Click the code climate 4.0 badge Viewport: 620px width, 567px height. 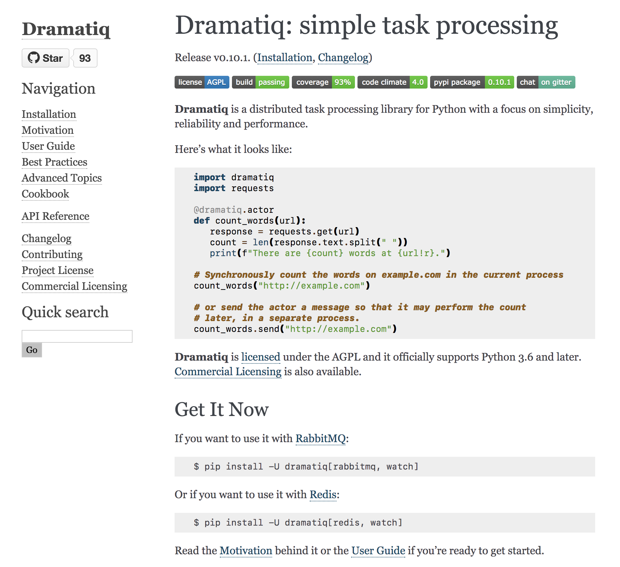point(392,82)
